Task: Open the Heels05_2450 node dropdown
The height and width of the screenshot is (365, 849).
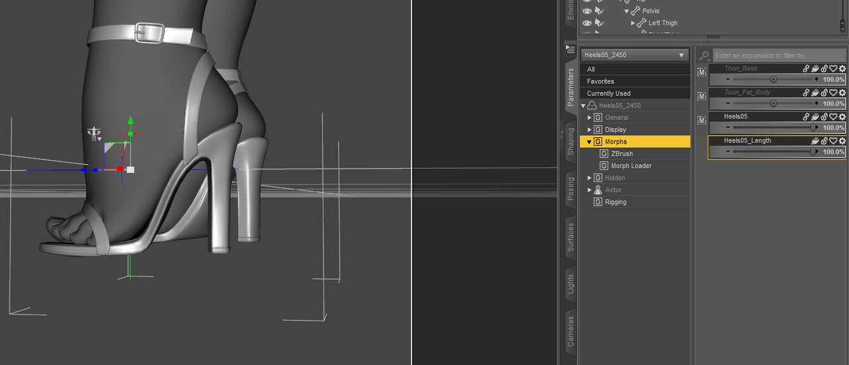Action: click(x=635, y=55)
